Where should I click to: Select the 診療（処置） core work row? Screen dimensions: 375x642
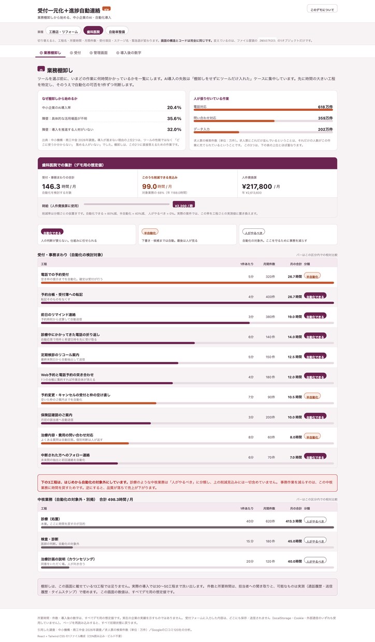[187, 522]
